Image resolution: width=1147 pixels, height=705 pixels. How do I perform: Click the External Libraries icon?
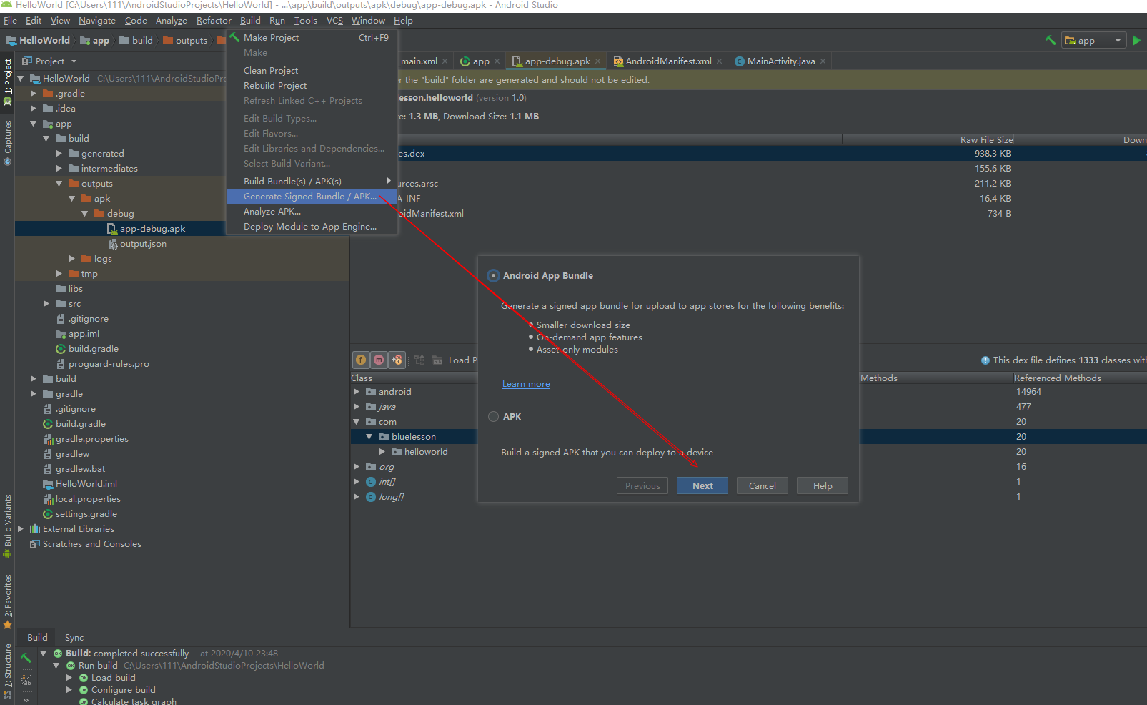[x=35, y=529]
